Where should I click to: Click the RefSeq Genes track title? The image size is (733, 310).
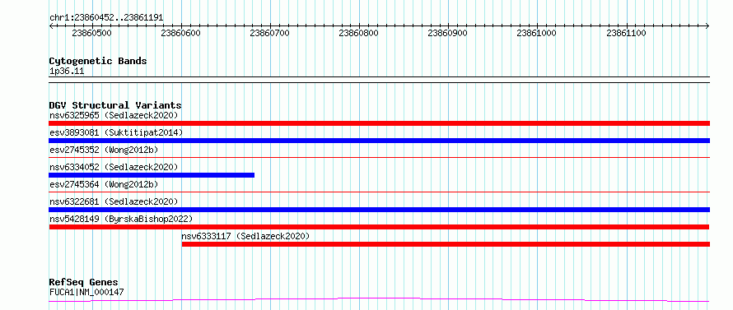coord(84,283)
